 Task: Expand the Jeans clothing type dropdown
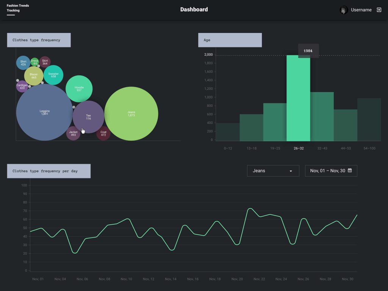coord(273,171)
